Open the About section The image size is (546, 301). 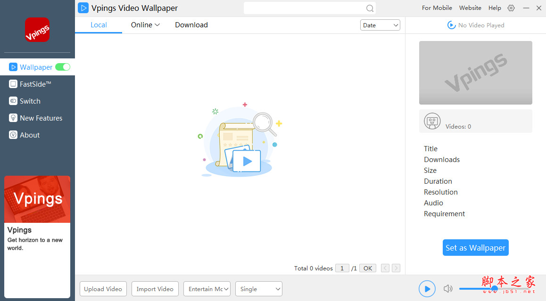point(30,135)
